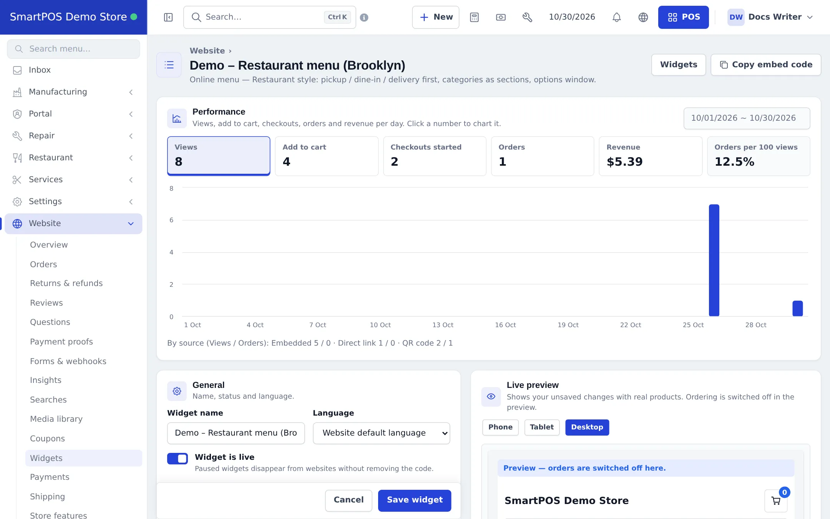Open the preview shopping cart icon
This screenshot has height=519, width=830.
pyautogui.click(x=776, y=501)
